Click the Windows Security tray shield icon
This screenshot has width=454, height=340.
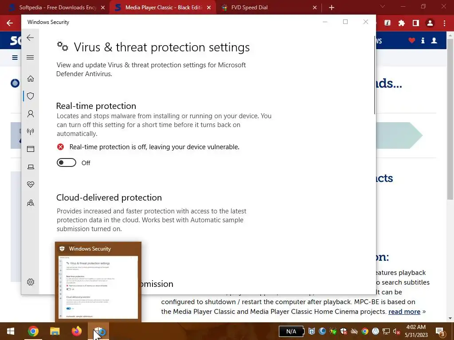click(x=344, y=331)
